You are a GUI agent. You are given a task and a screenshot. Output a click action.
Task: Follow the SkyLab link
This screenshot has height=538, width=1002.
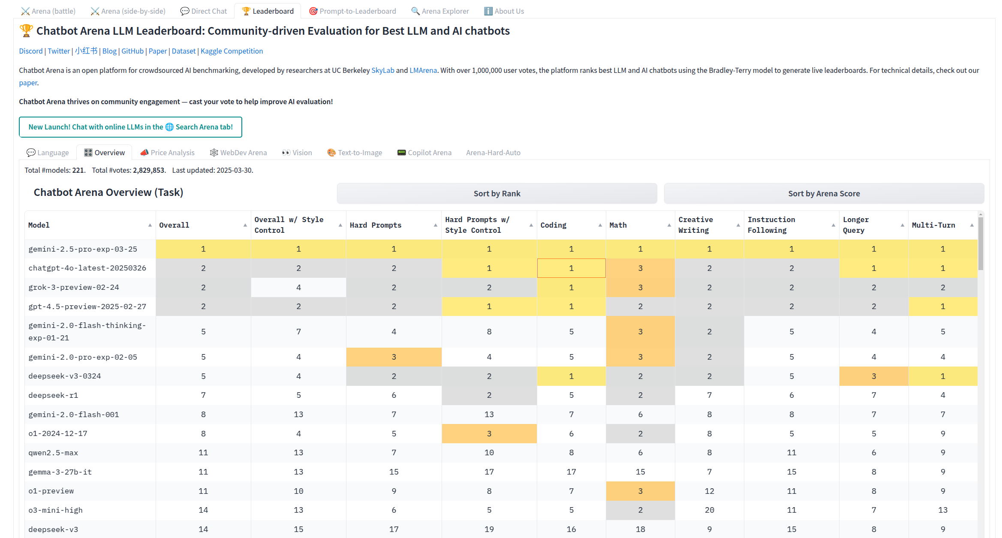coord(382,70)
